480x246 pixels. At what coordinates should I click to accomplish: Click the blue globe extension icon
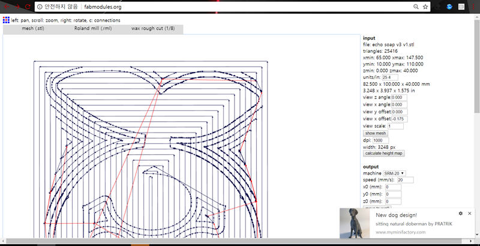(x=449, y=7)
